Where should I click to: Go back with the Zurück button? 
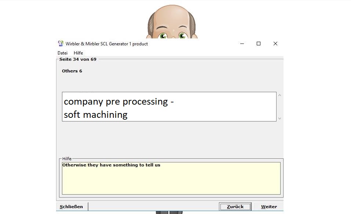pyautogui.click(x=235, y=207)
